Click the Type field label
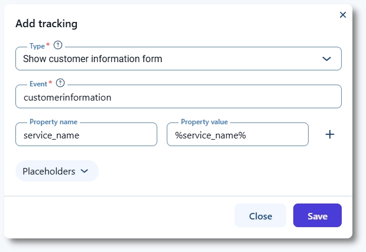Viewport: 366px width, 252px height. [36, 46]
